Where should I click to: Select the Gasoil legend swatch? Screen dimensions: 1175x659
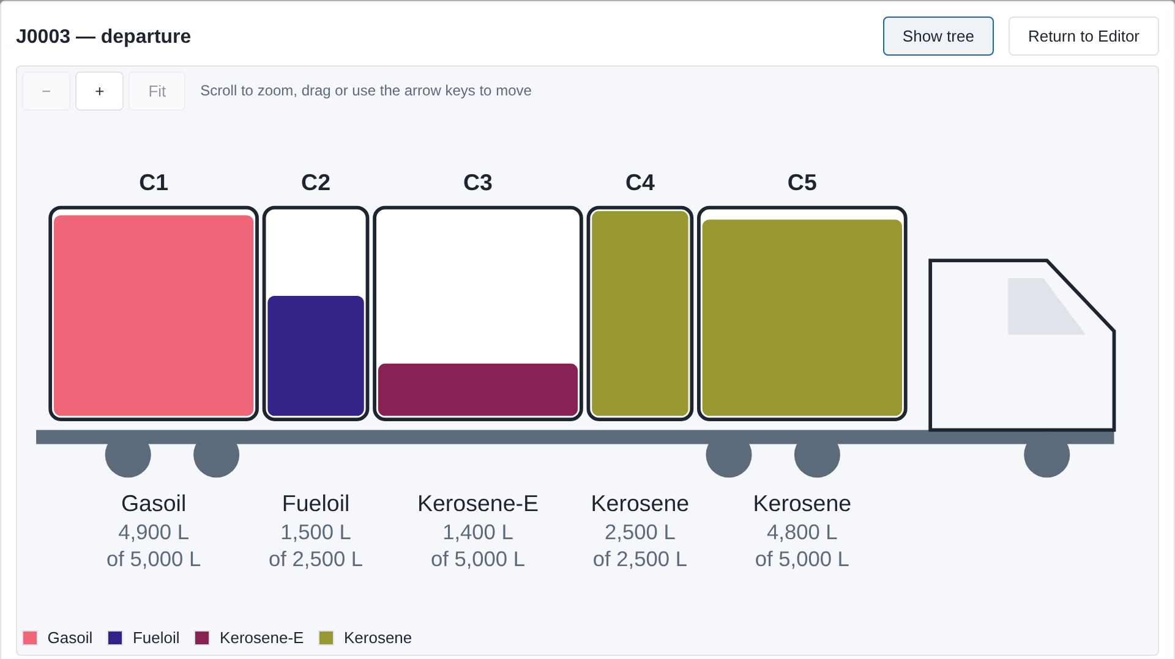30,638
